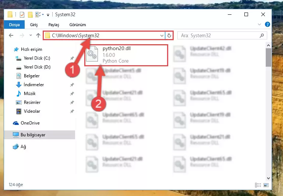The height and width of the screenshot is (196, 283).
Task: Open the Dosya file menu tab
Action: pyautogui.click(x=14, y=25)
